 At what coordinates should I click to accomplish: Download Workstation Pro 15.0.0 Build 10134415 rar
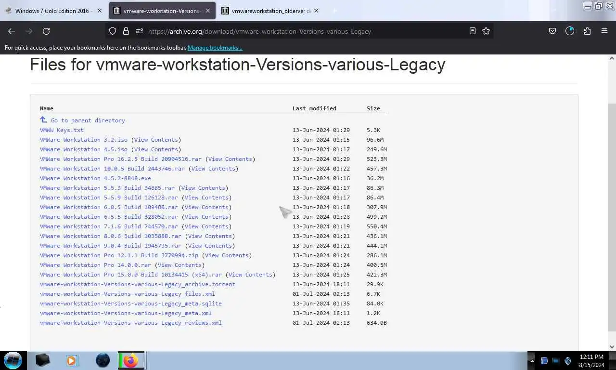click(131, 275)
